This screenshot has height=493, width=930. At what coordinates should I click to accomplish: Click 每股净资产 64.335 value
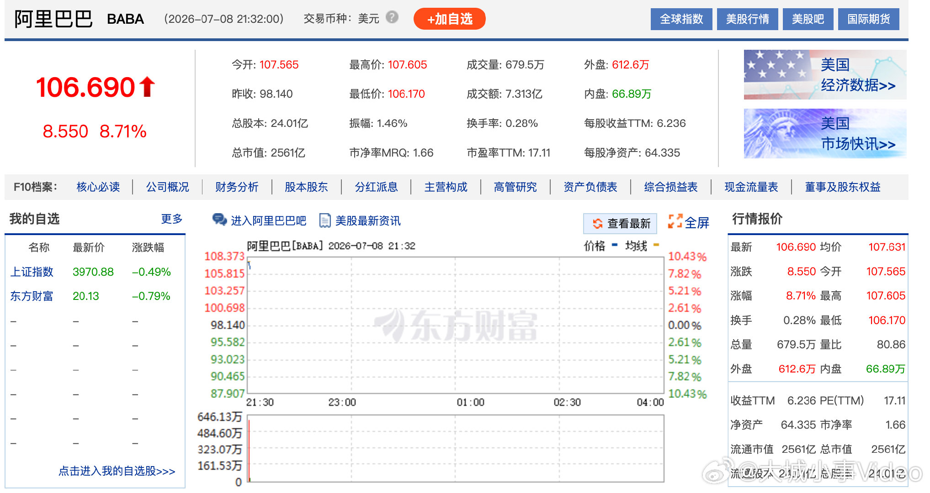pos(662,152)
